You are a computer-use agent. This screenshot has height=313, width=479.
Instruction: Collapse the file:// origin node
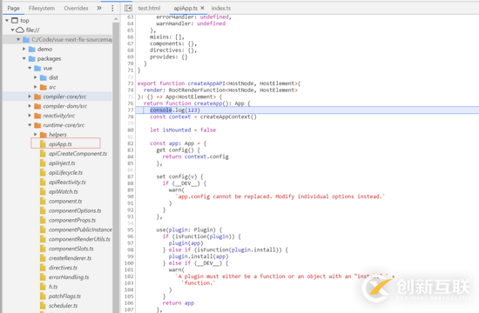(x=12, y=30)
